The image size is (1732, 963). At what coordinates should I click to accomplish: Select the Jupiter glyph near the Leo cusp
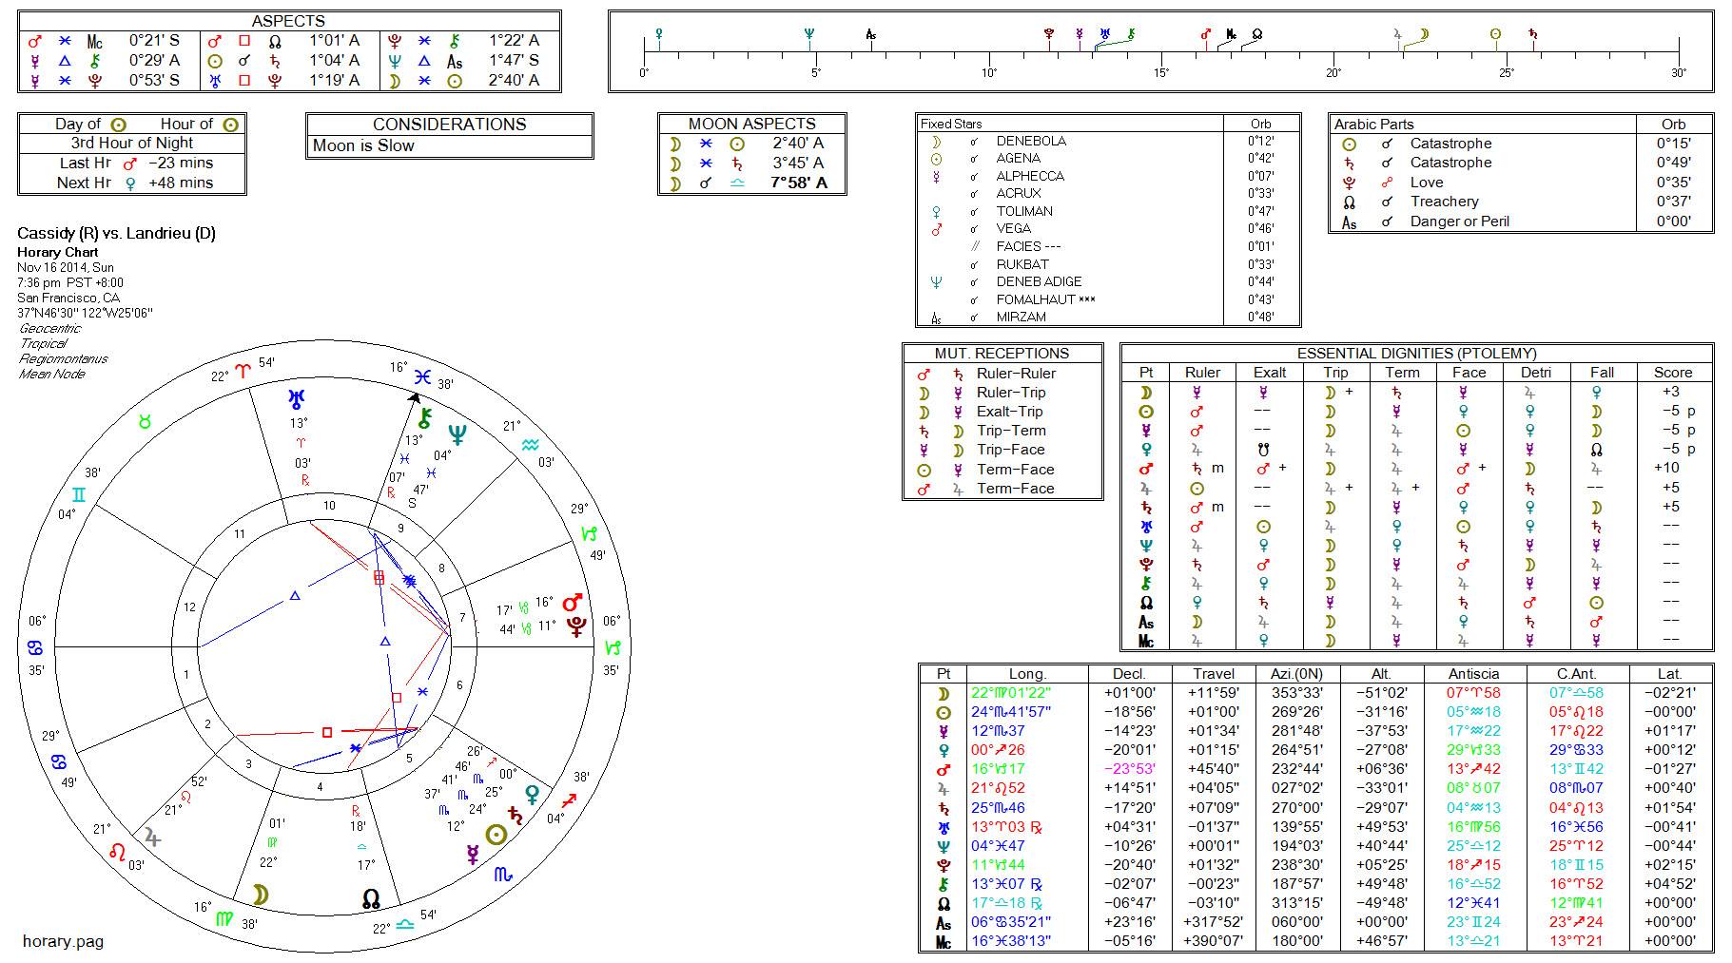click(x=152, y=837)
